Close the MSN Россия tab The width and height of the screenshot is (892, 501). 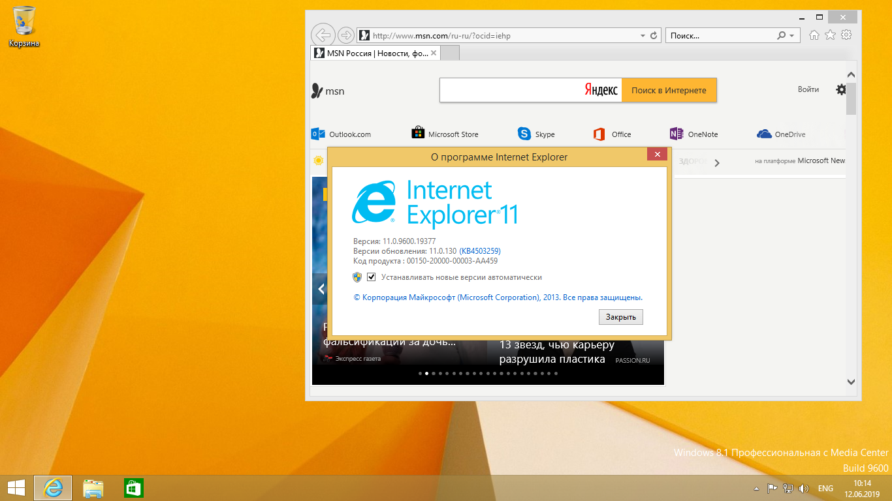(x=434, y=53)
